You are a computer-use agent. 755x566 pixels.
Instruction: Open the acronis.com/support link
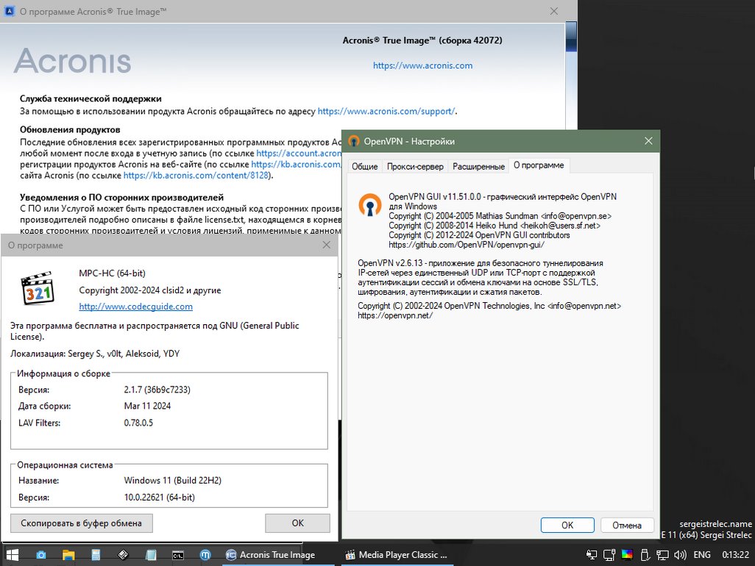point(386,111)
